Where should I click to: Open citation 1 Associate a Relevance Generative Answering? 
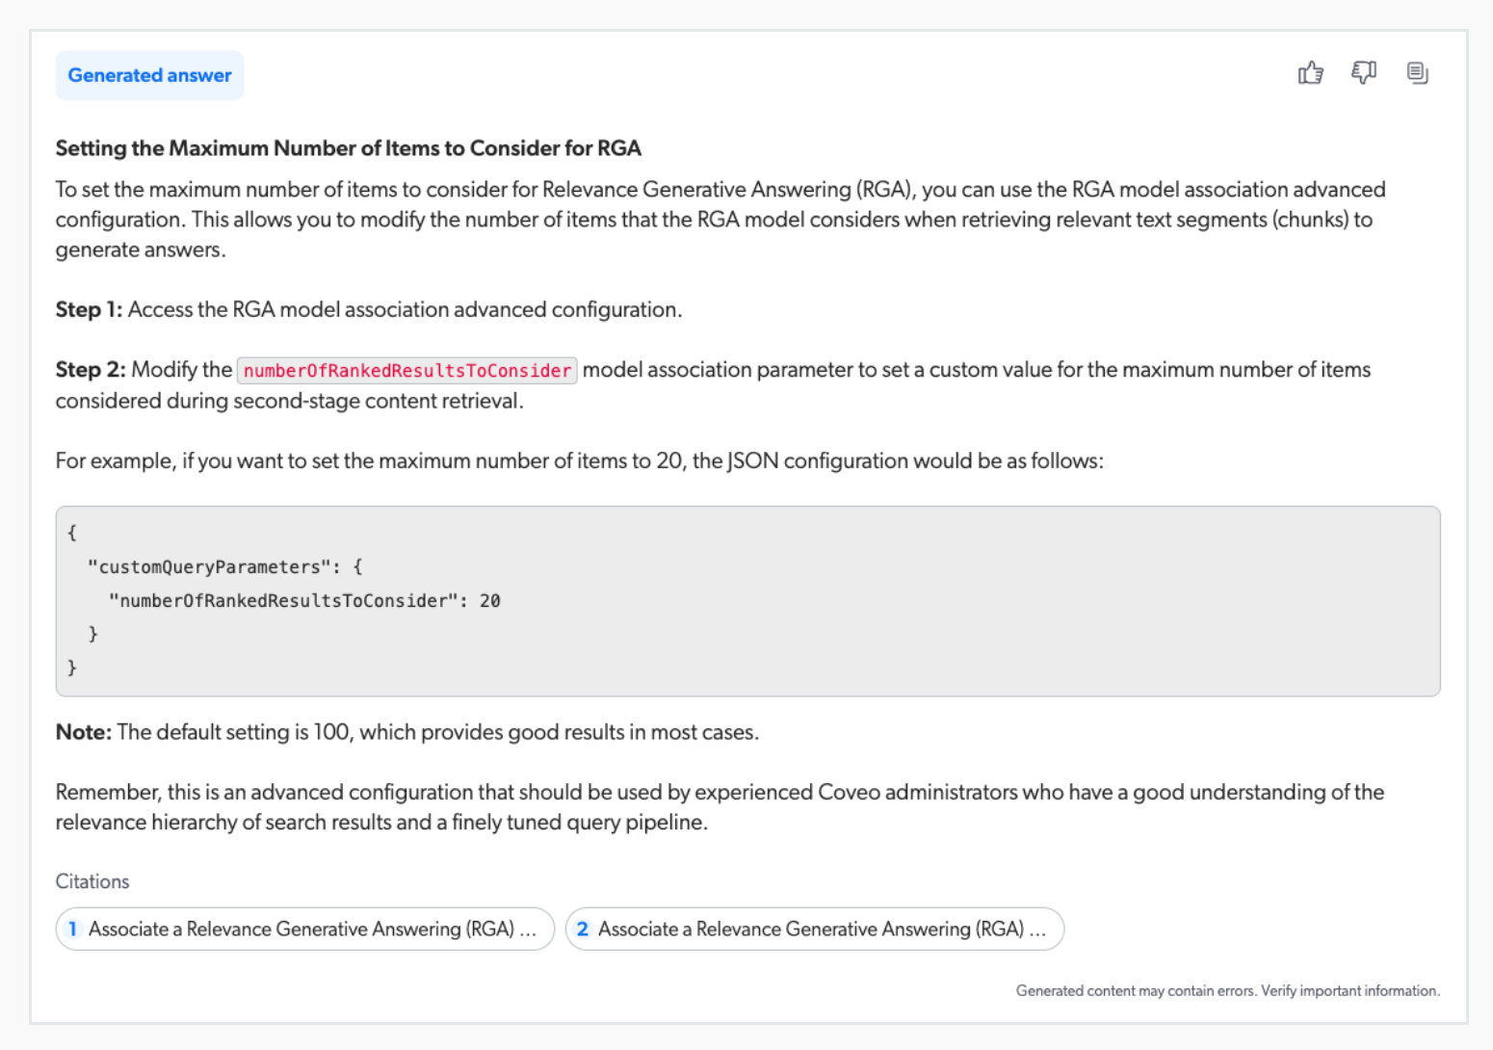305,929
